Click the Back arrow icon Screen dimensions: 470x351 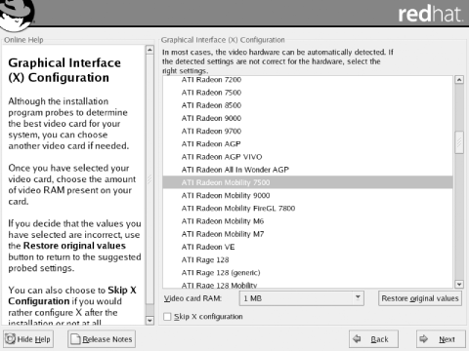click(358, 338)
